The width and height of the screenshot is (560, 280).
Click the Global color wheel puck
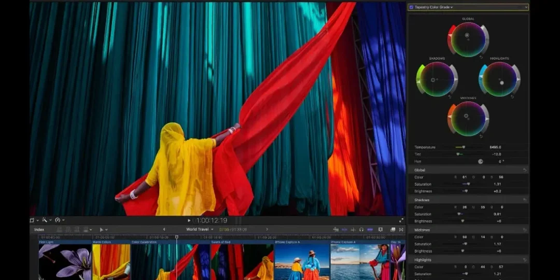tap(467, 35)
